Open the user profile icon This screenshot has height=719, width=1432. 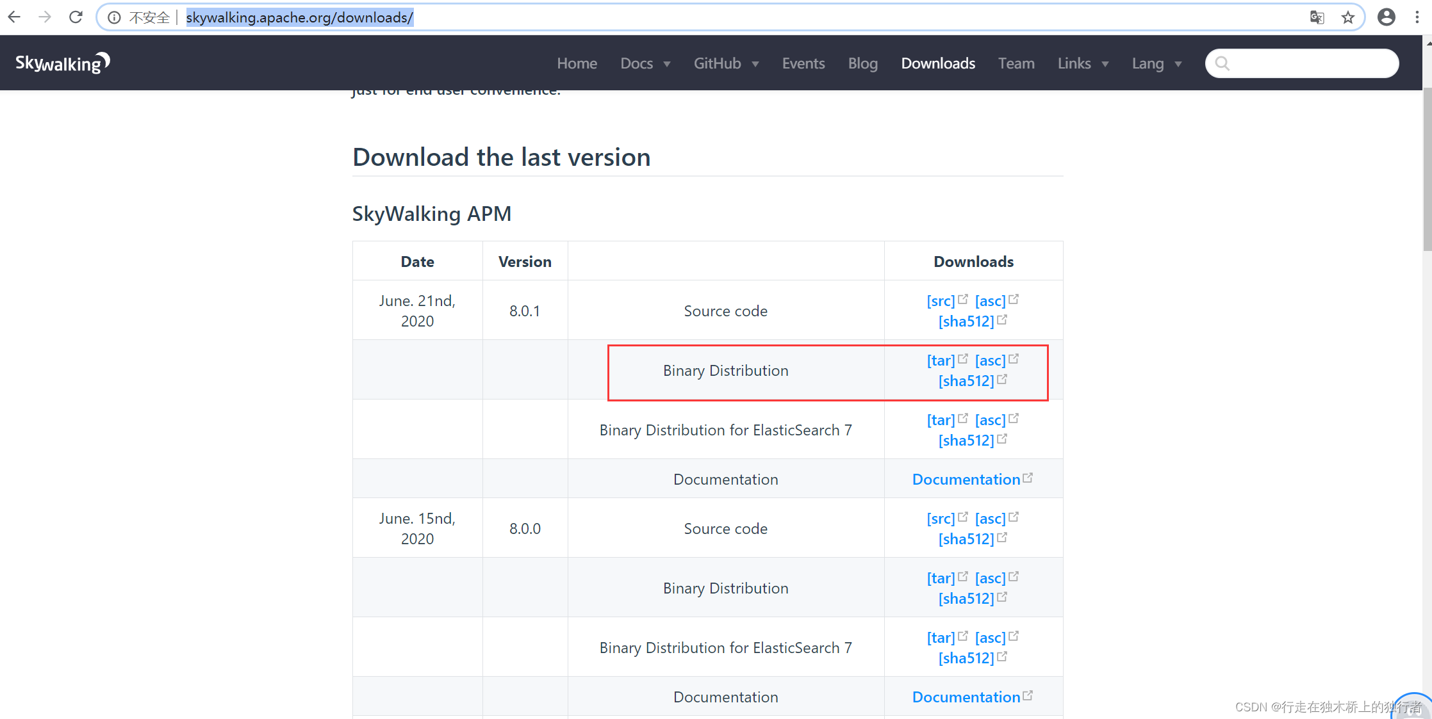[x=1387, y=17]
